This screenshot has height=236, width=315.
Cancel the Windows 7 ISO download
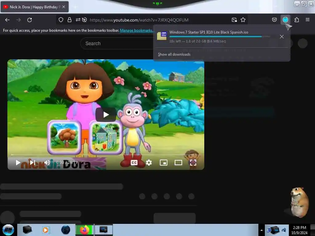point(282,37)
